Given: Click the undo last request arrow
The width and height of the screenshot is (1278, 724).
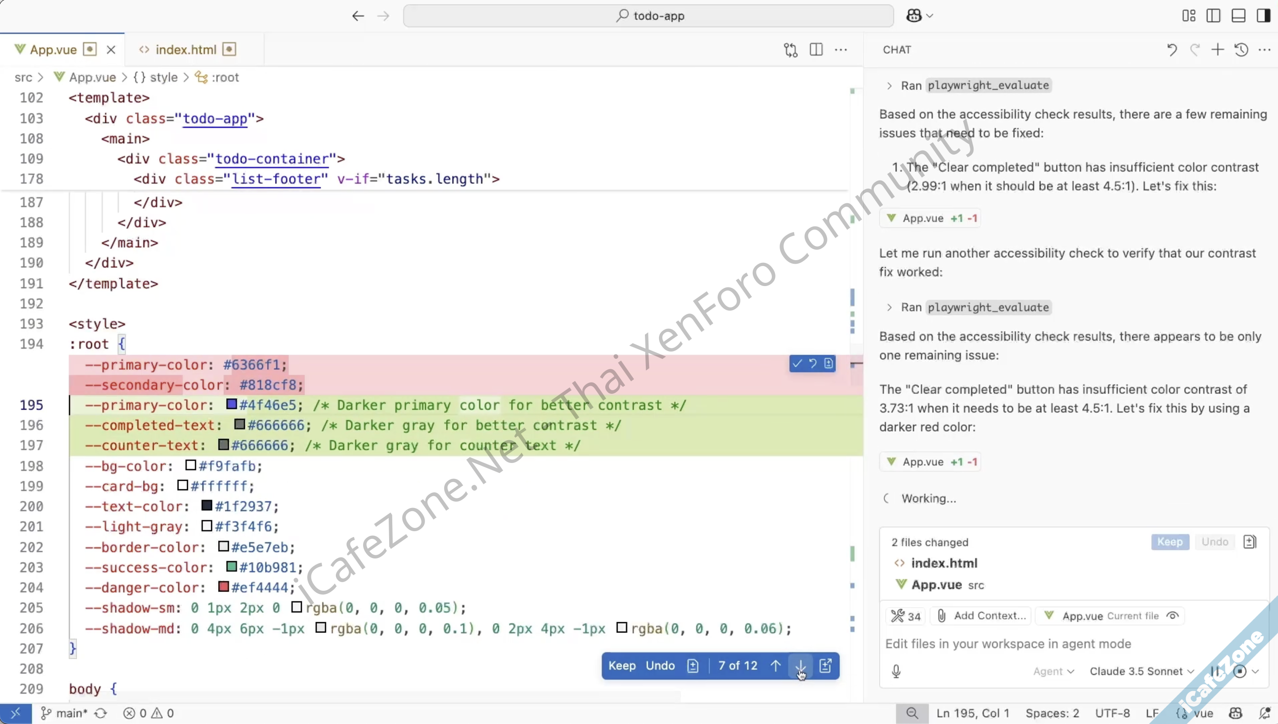Looking at the screenshot, I should 1171,50.
